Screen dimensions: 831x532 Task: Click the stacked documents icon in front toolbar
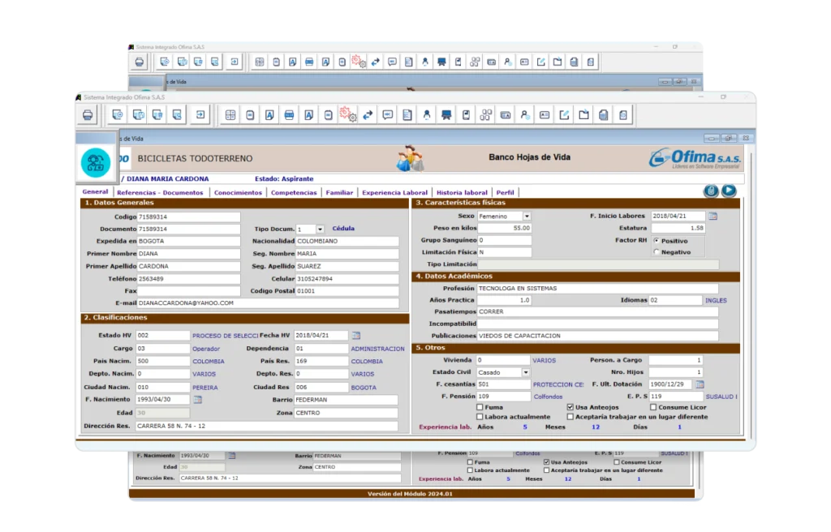click(x=603, y=115)
